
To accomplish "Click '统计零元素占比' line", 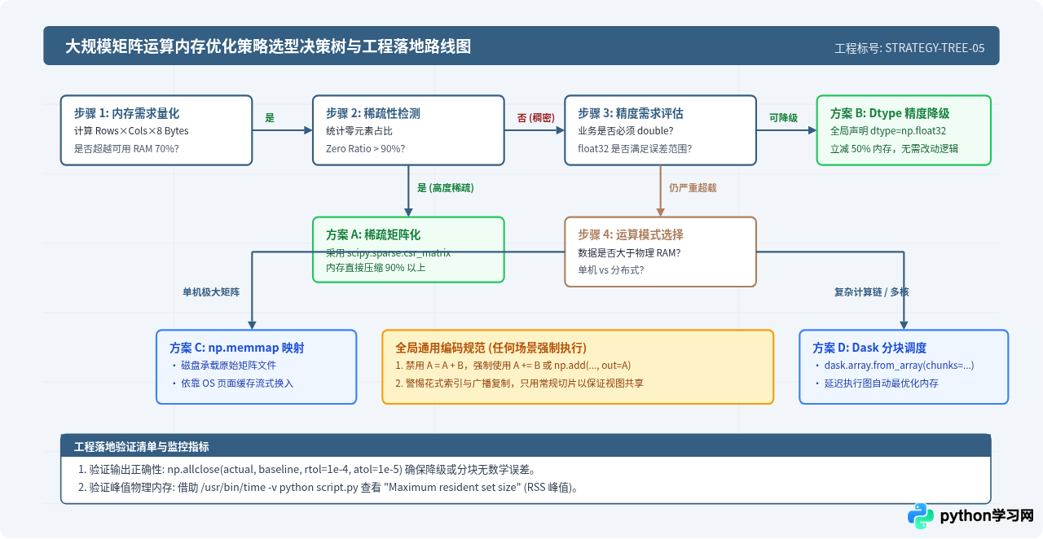I will click(359, 131).
